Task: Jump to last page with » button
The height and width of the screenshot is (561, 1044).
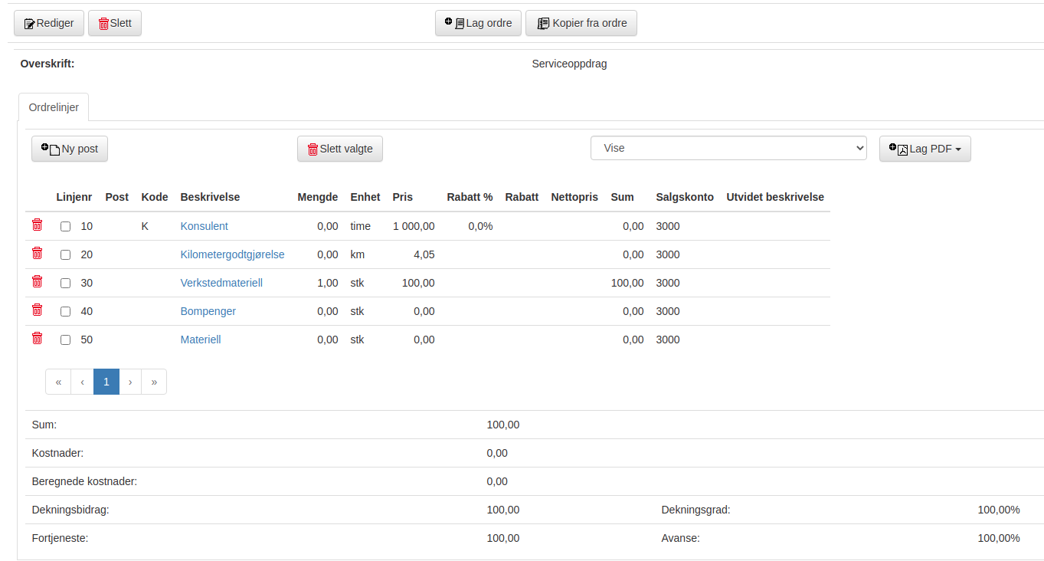Action: (x=154, y=382)
